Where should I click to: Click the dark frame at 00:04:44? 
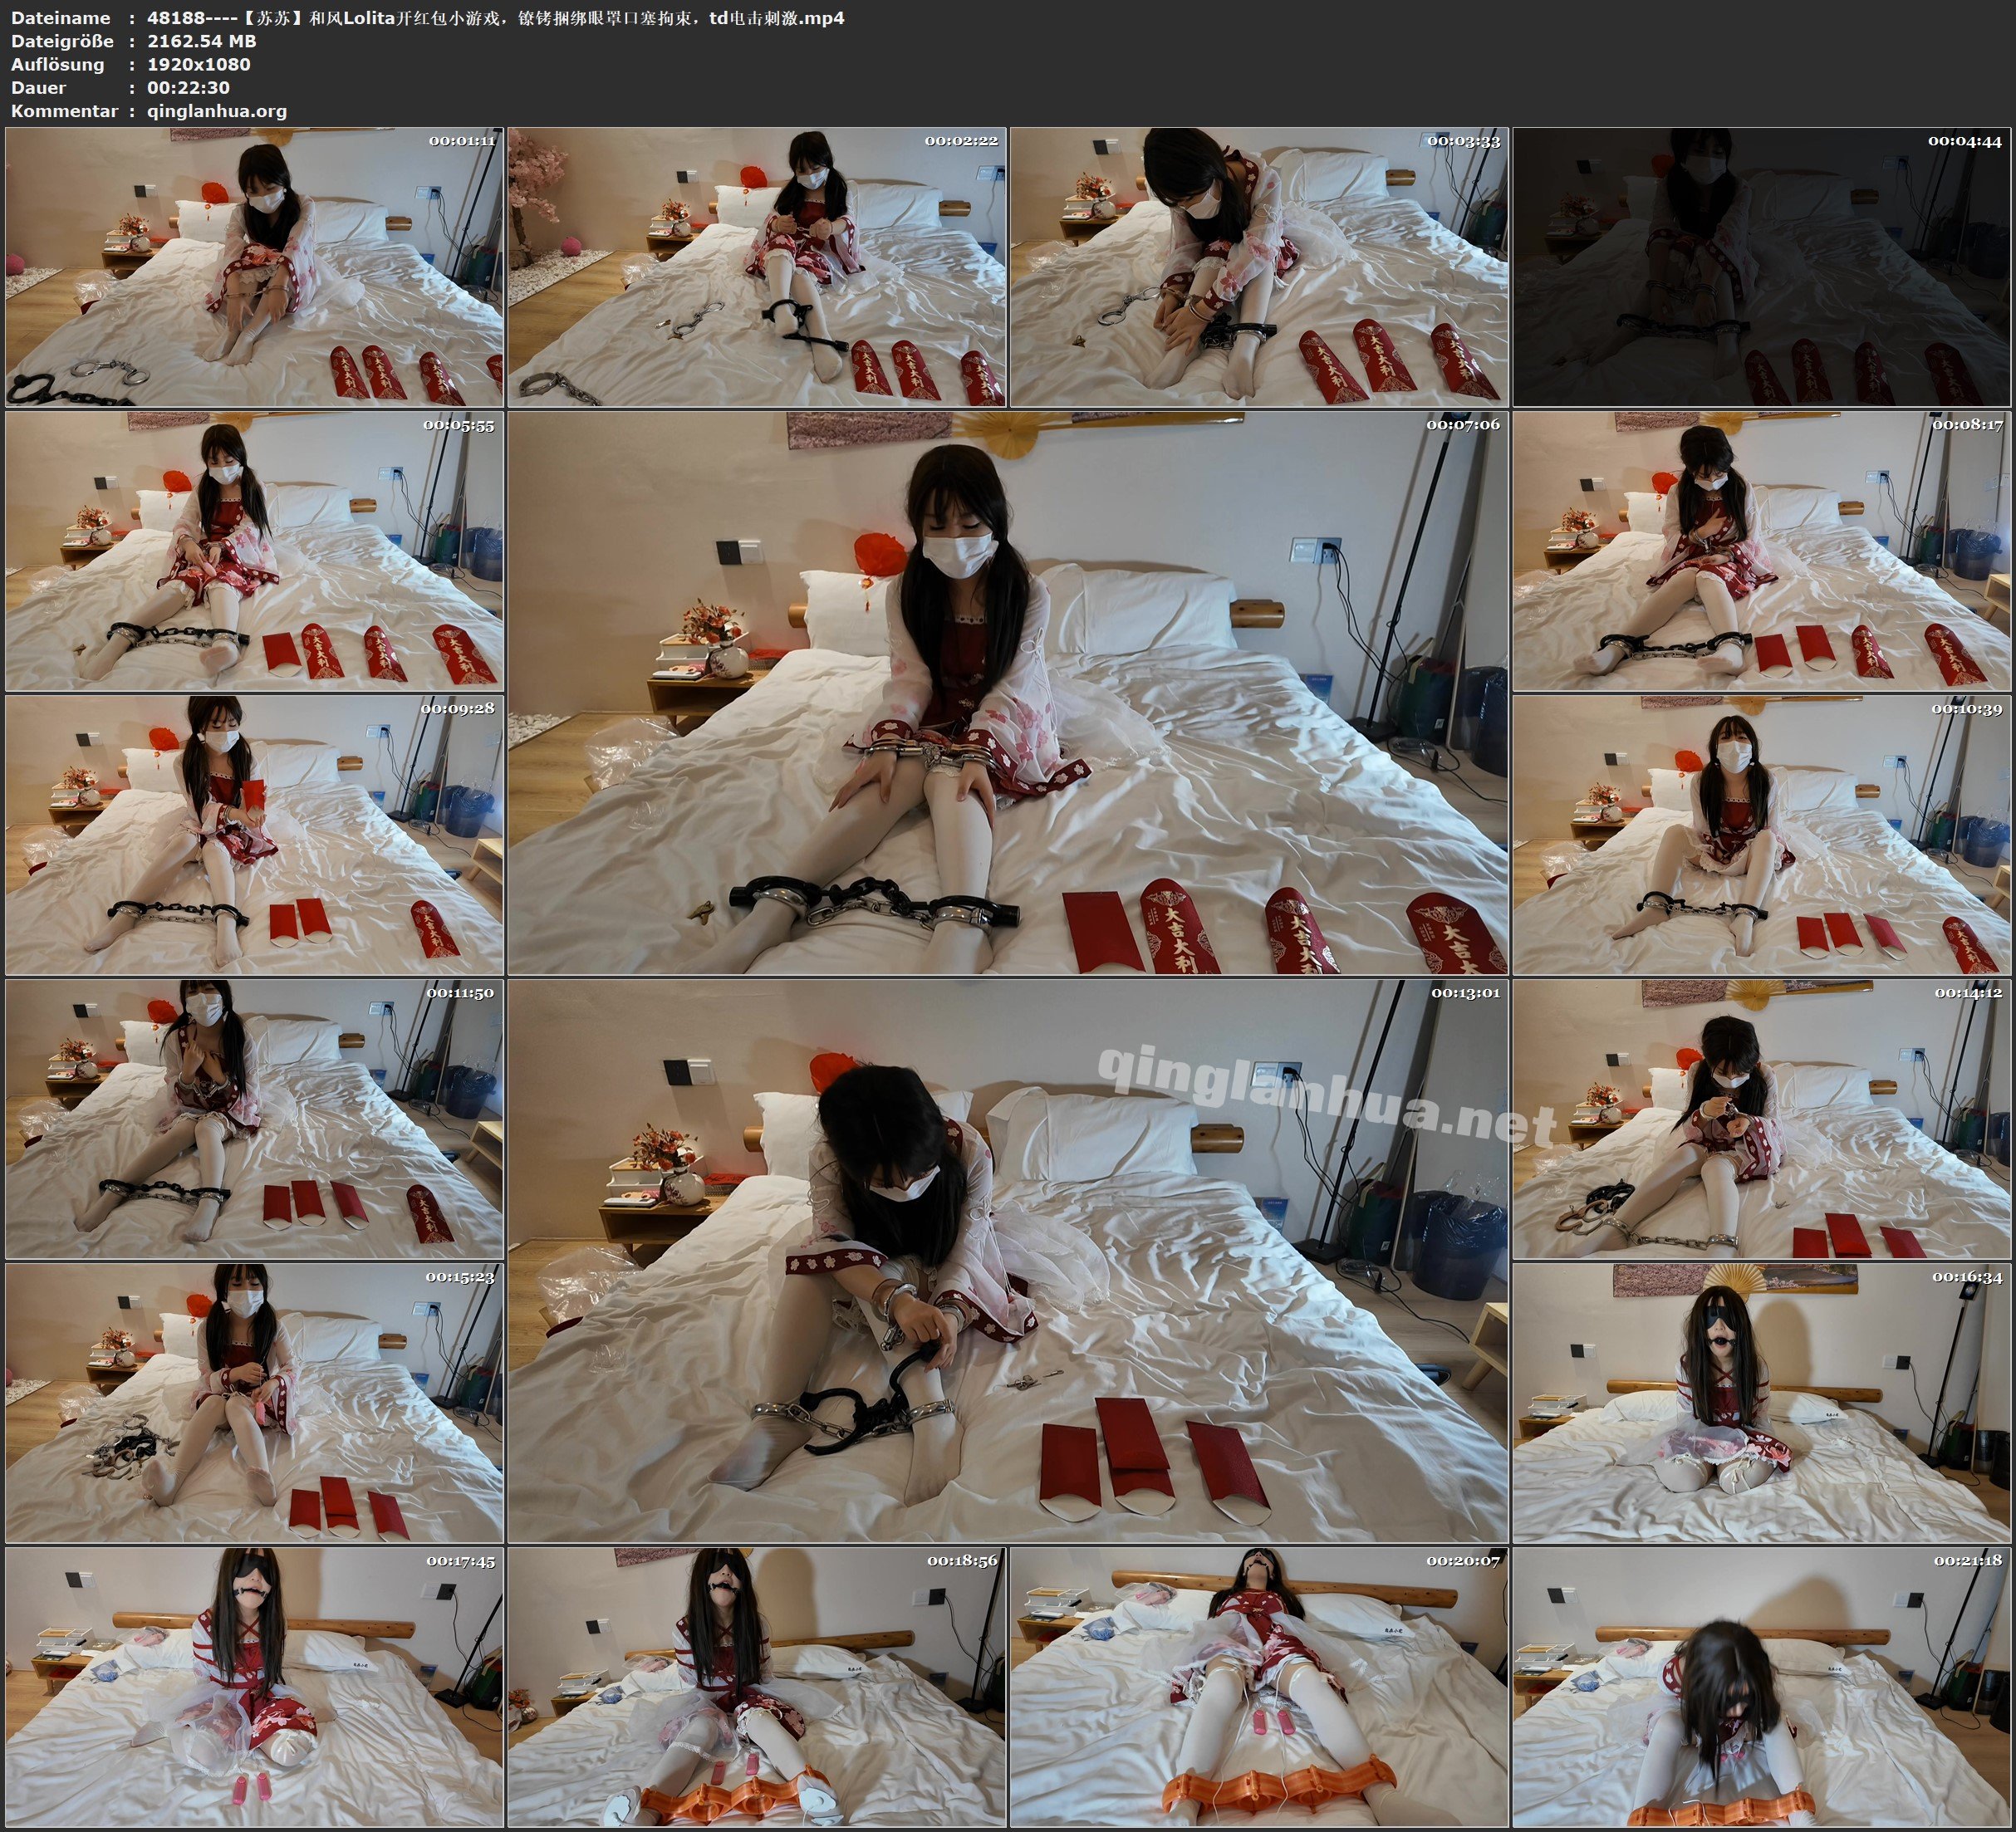(x=1761, y=267)
